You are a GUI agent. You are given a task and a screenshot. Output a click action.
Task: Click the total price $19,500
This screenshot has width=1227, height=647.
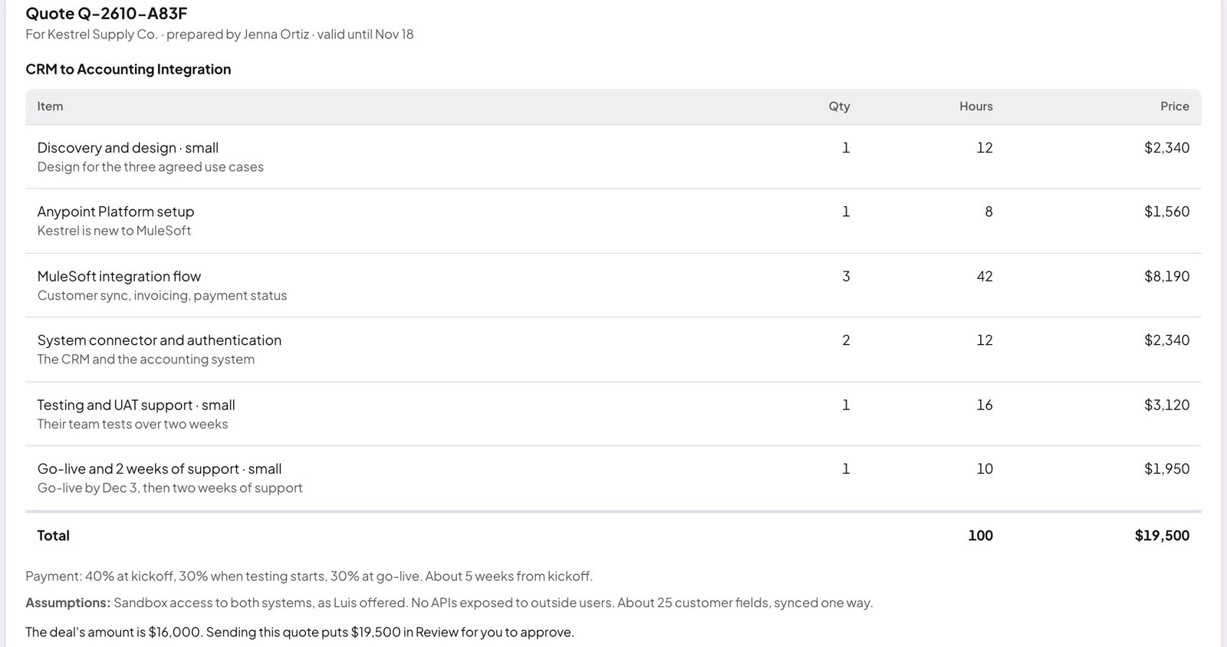[x=1162, y=536]
